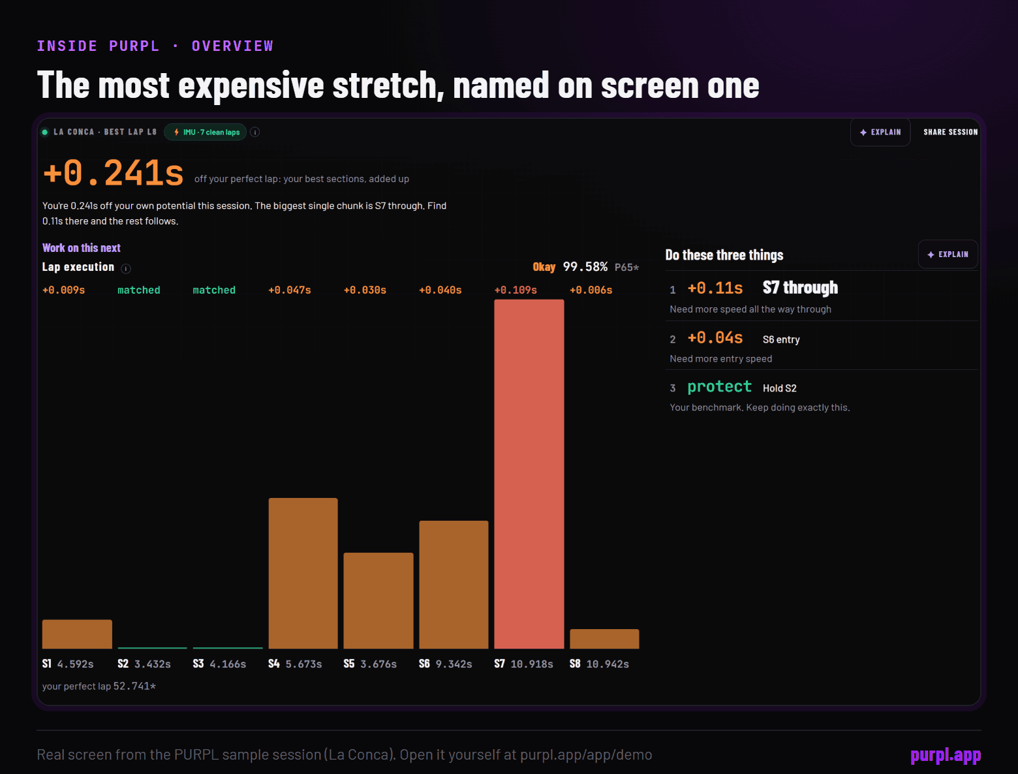Click the matched label above S2
The image size is (1018, 774).
click(x=139, y=290)
